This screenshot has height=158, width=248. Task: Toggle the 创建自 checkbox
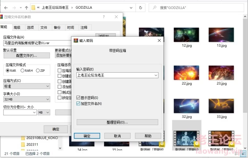click(x=60, y=76)
